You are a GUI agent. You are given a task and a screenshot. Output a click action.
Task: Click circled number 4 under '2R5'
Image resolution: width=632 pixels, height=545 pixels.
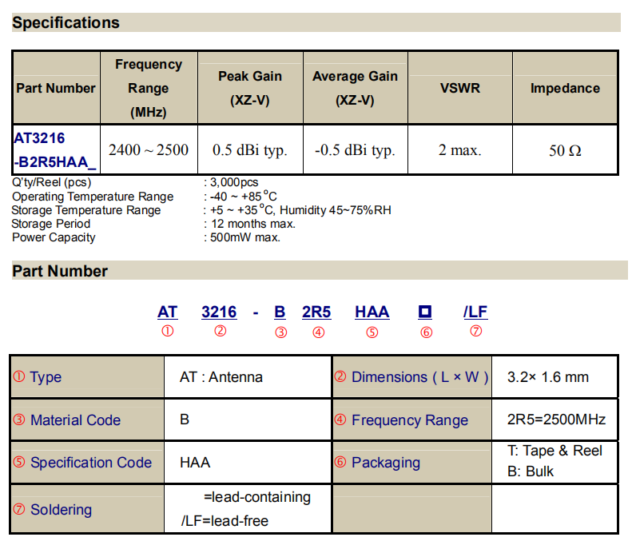coord(319,332)
